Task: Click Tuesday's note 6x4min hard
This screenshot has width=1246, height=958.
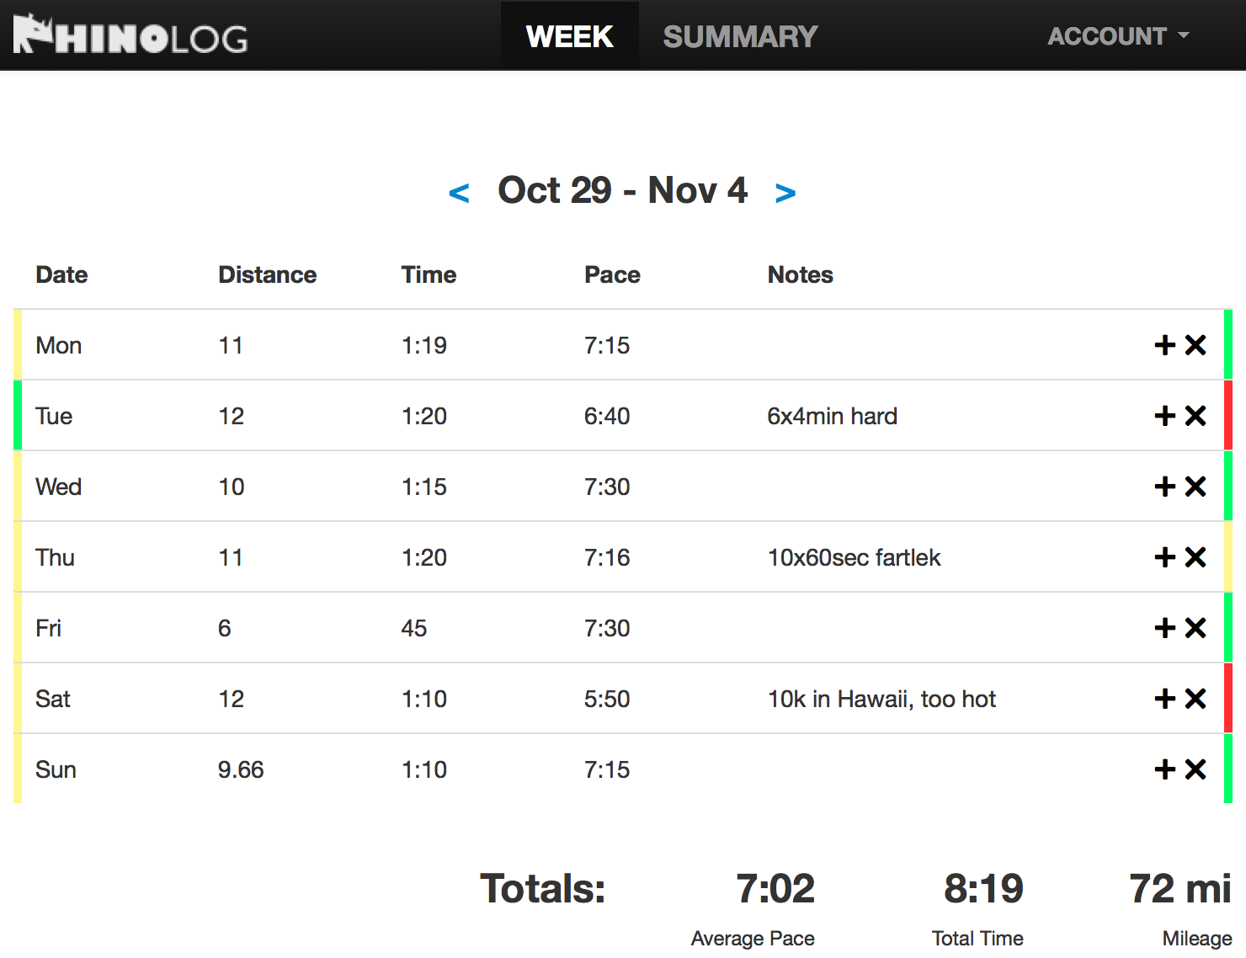Action: pyautogui.click(x=832, y=416)
